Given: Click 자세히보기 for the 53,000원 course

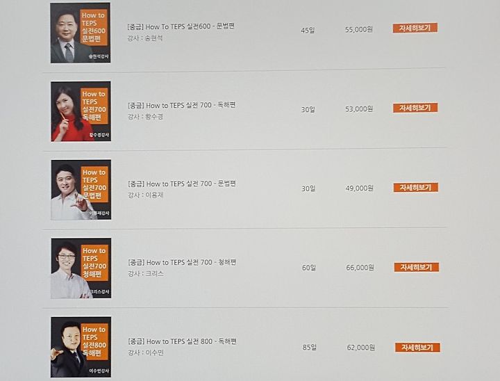Looking at the screenshot, I should 415,108.
